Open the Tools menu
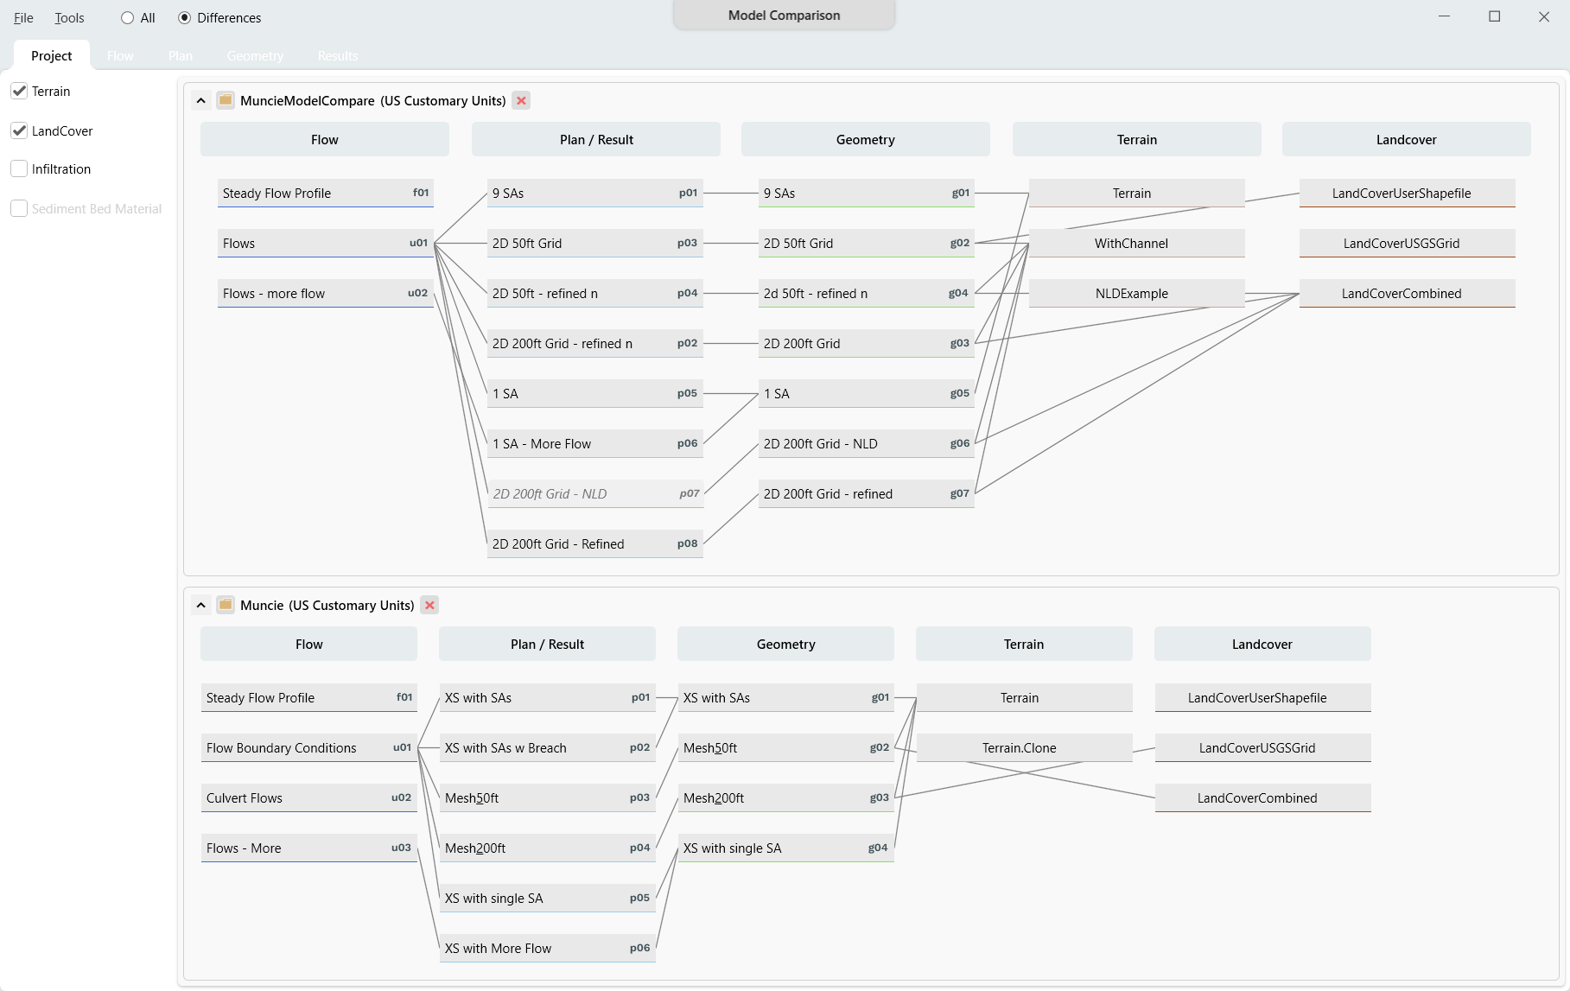 coord(69,18)
